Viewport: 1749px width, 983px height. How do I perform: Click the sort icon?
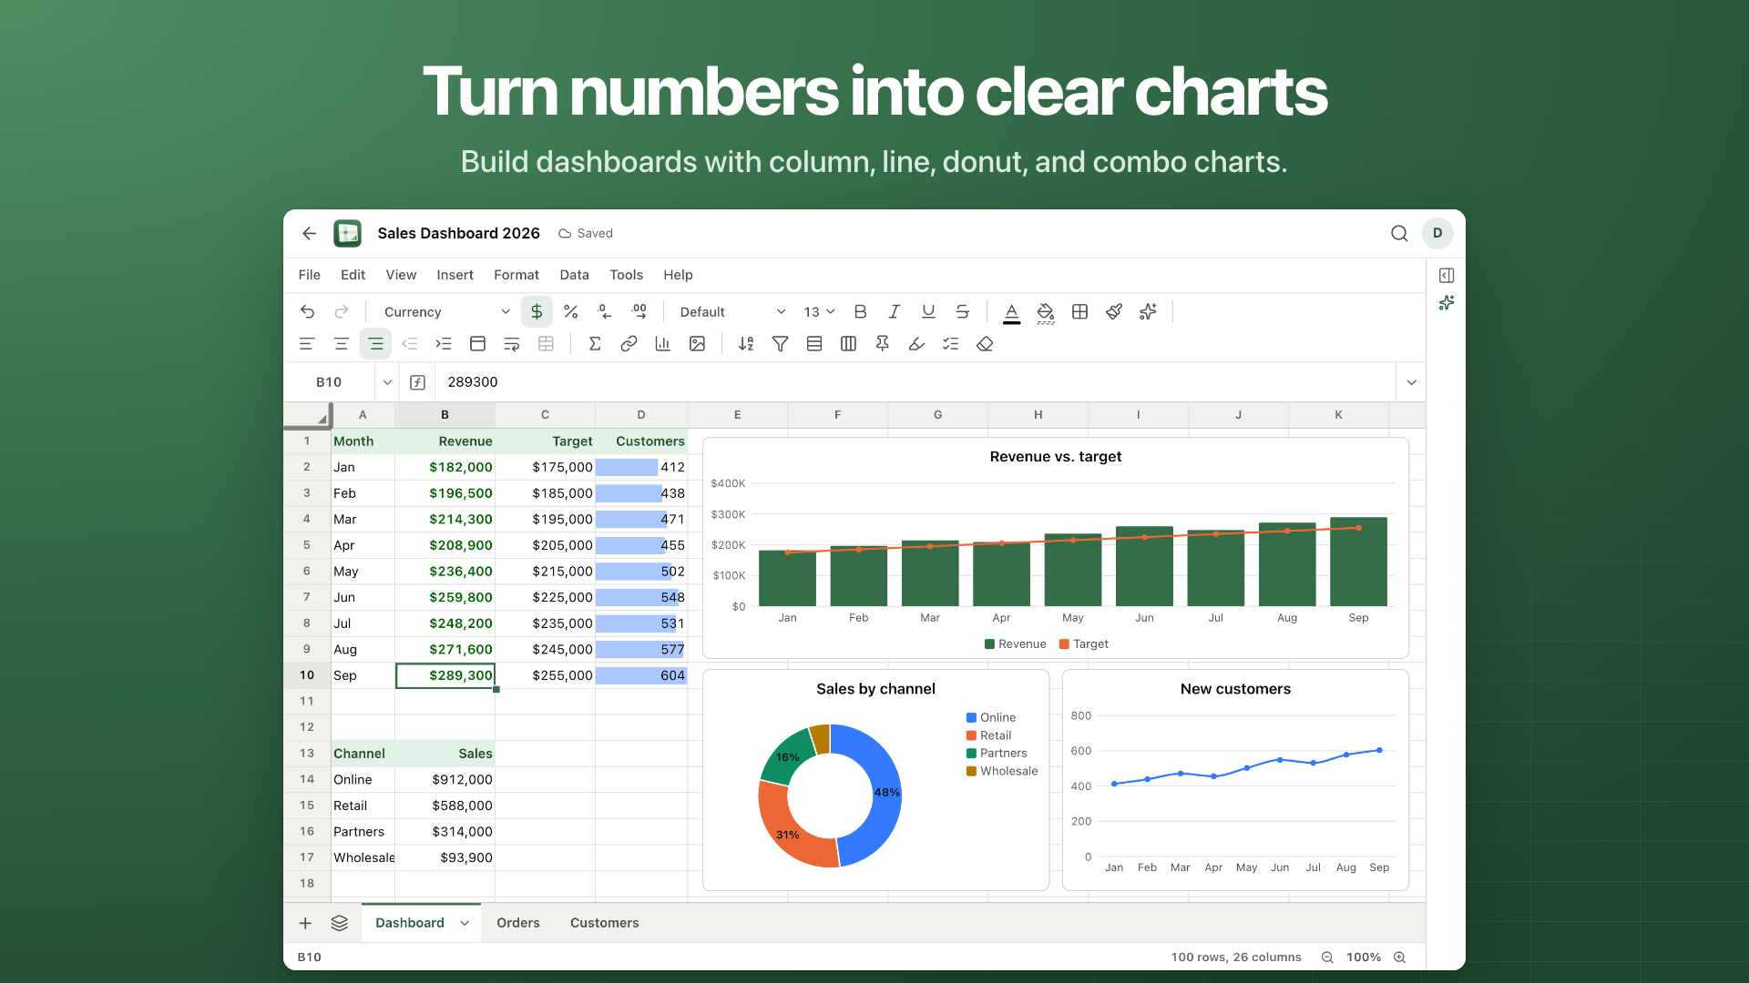tap(746, 344)
